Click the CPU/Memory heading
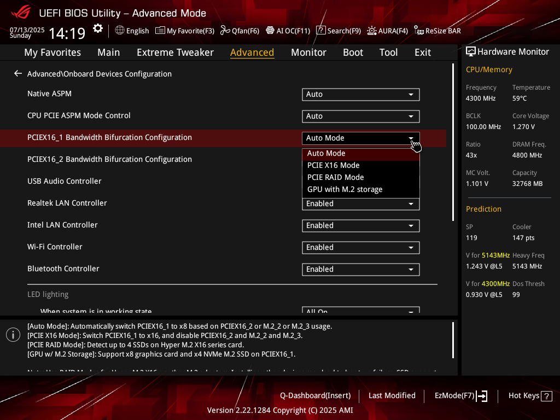Image resolution: width=560 pixels, height=420 pixels. (489, 69)
